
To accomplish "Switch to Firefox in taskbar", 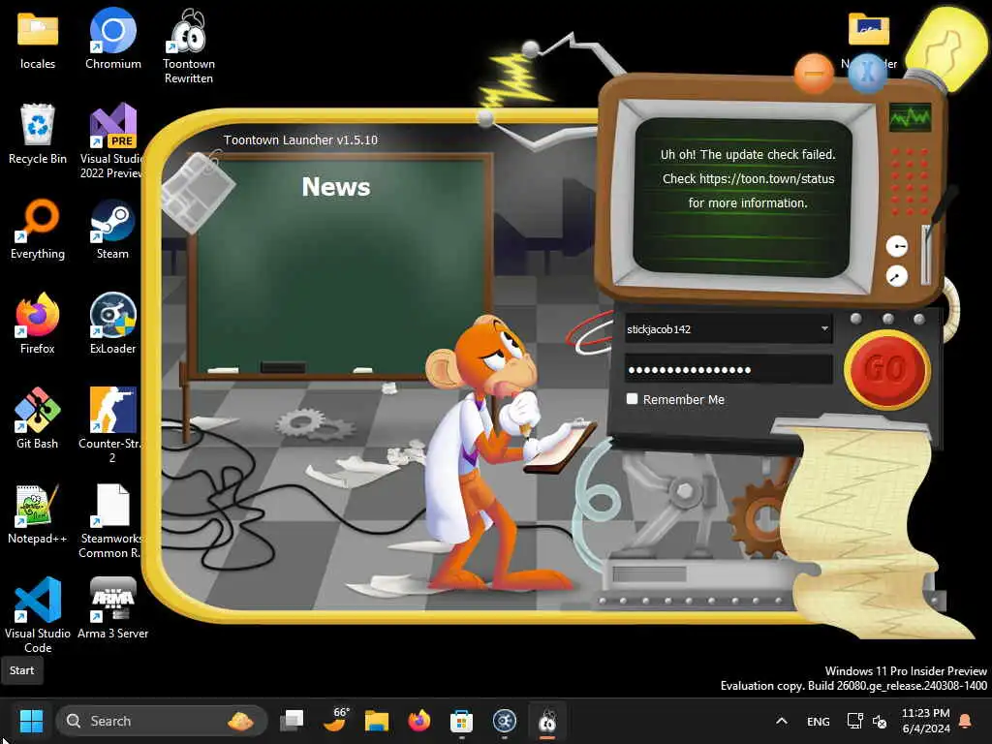I will pos(418,721).
